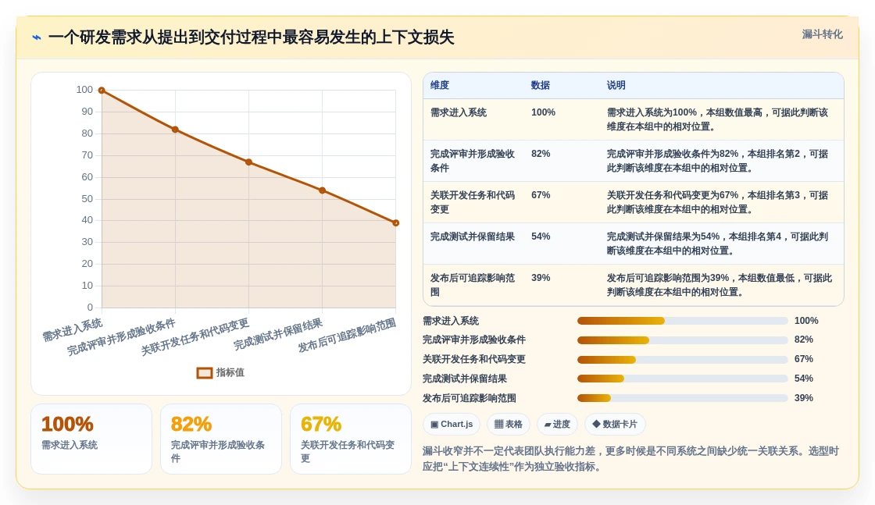Viewport: 875px width, 505px height.
Task: Click the 82% value in the table
Action: tap(541, 154)
